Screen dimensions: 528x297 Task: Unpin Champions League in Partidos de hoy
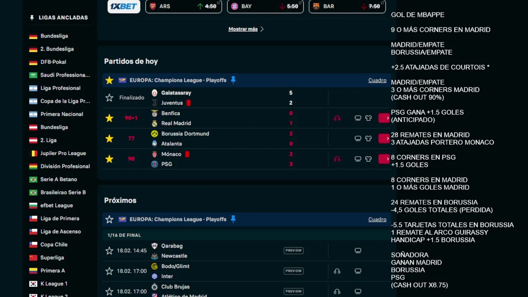pyautogui.click(x=233, y=80)
